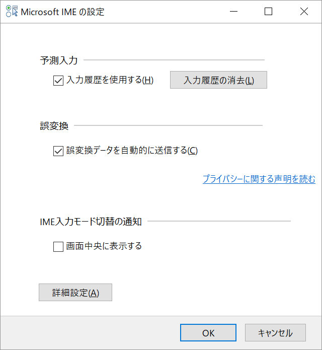
Task: Open 詳細設定(A) advanced settings
Action: click(75, 293)
